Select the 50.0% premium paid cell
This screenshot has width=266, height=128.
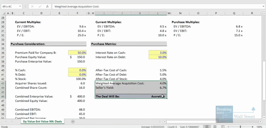pyautogui.click(x=77, y=53)
